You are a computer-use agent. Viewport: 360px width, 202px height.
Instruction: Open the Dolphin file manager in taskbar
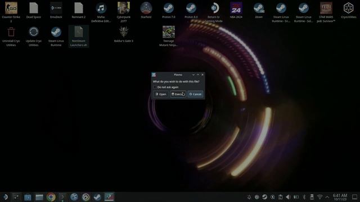click(39, 197)
